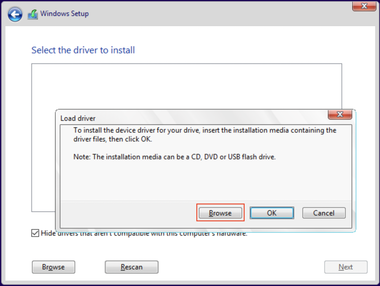Click Browse in the Load driver dialog
The height and width of the screenshot is (286, 380).
tap(220, 213)
